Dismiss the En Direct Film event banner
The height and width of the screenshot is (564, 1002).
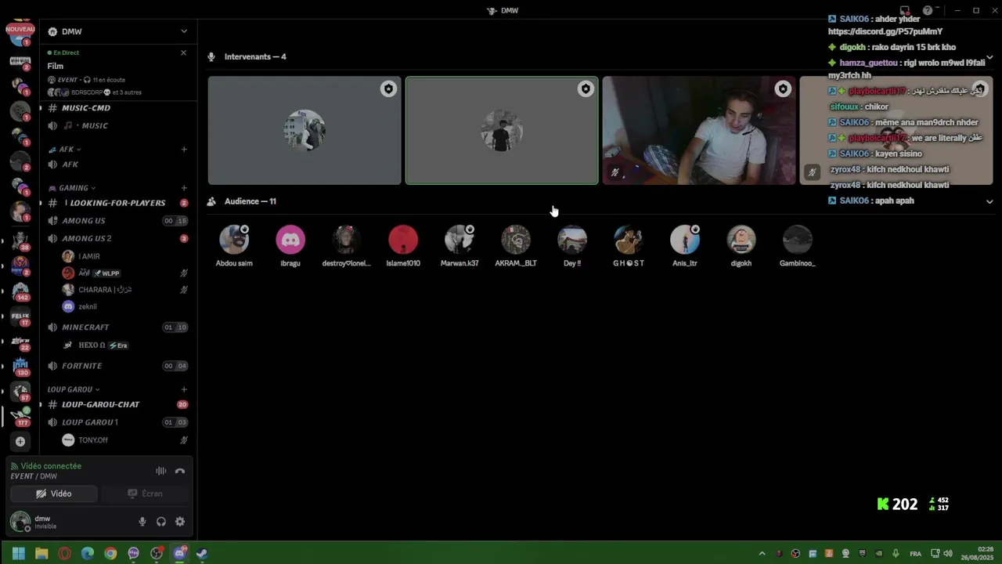(183, 52)
